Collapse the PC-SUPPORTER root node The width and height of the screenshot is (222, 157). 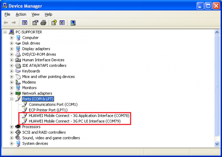(x=5, y=32)
